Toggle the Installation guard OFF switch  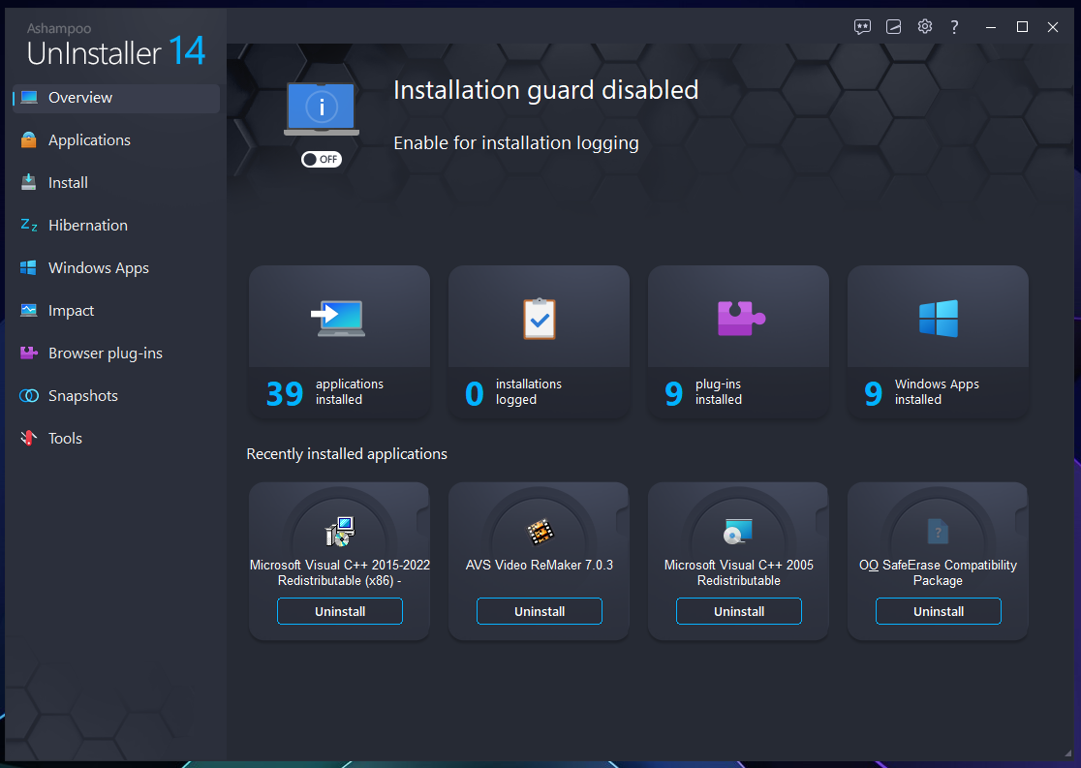(322, 159)
